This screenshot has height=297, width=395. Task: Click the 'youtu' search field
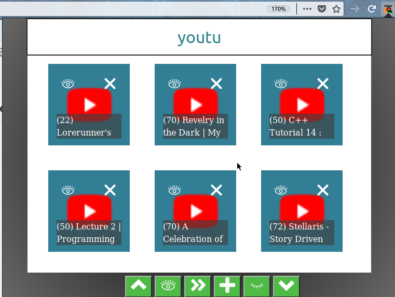(x=199, y=37)
